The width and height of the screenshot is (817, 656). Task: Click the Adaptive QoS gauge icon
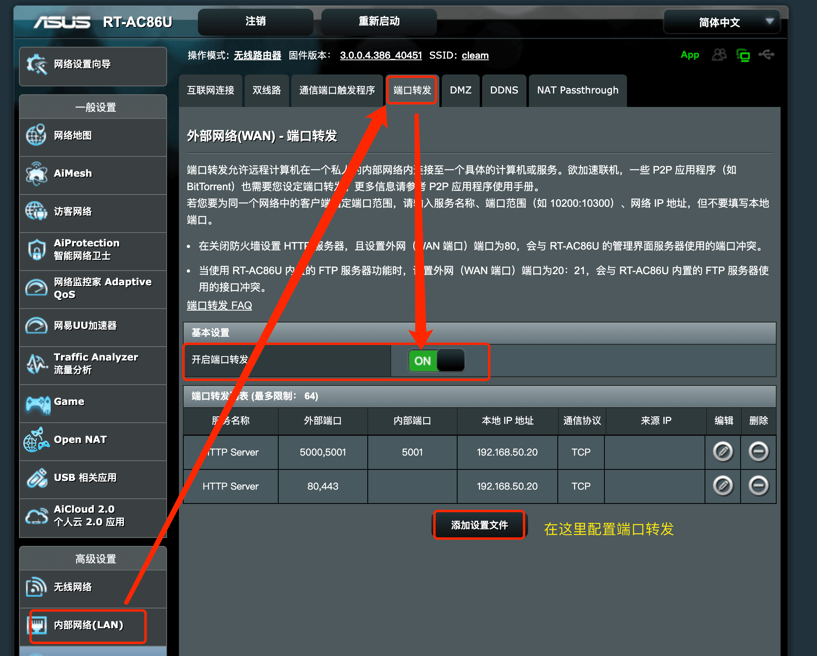point(36,288)
